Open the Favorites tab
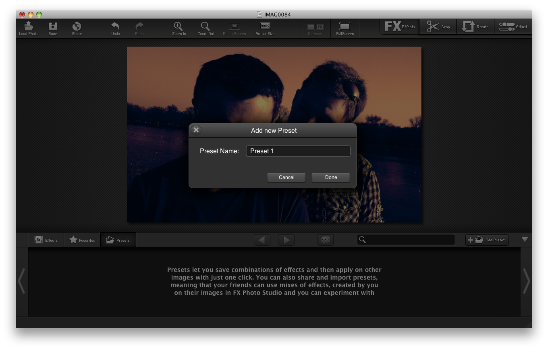This screenshot has height=350, width=548. 82,240
